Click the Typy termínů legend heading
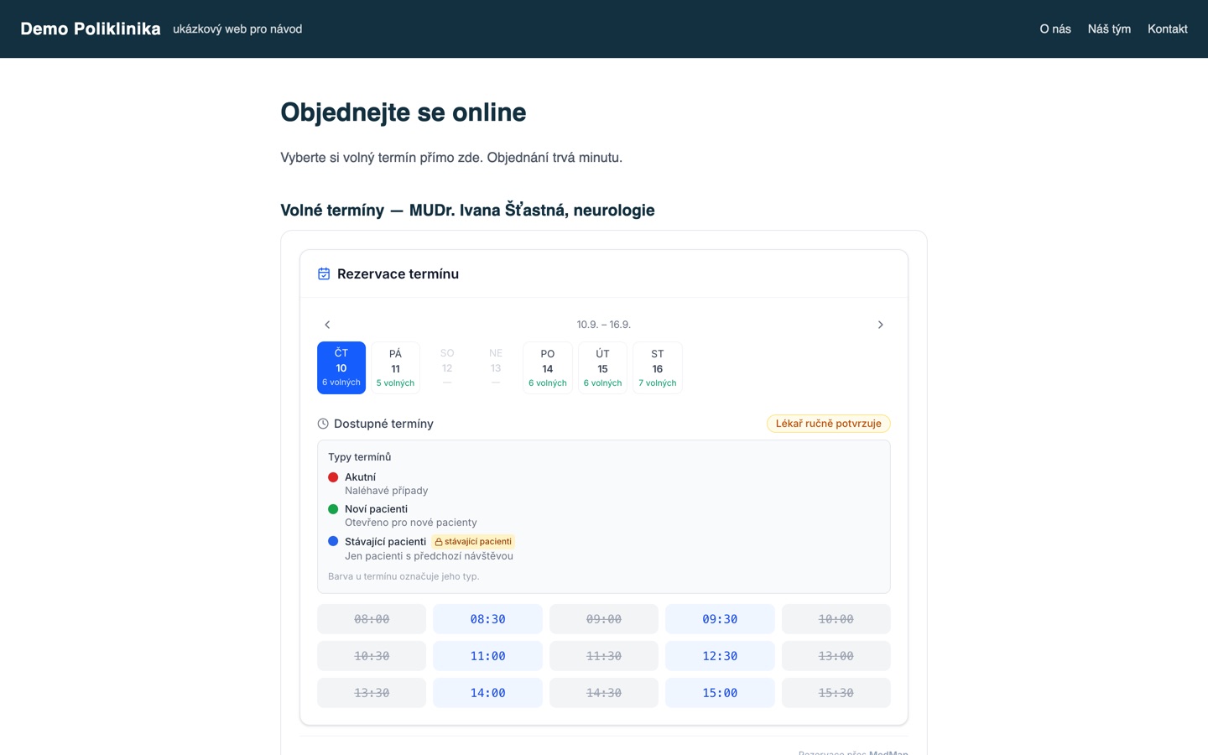This screenshot has height=755, width=1208. (x=360, y=457)
